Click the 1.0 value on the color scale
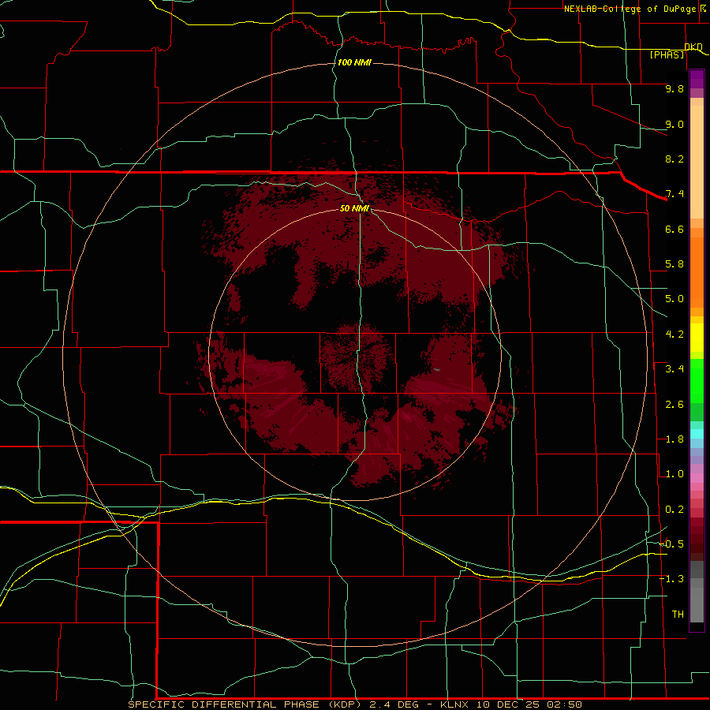Viewport: 710px width, 710px height. click(674, 474)
